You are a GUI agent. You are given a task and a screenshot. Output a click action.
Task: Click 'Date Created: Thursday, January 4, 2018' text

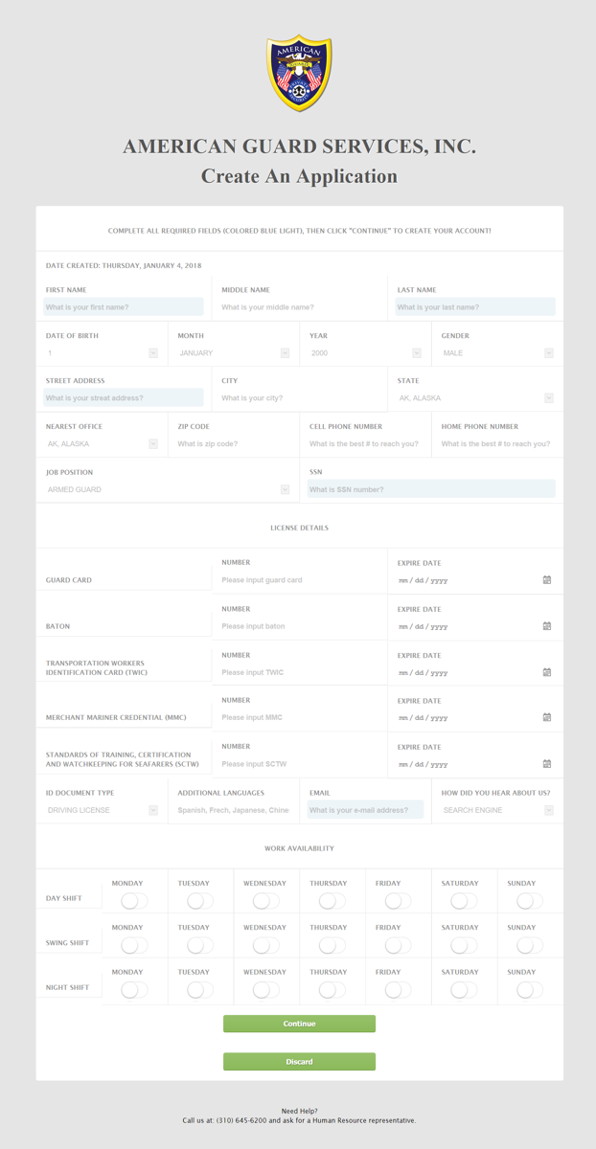click(x=124, y=265)
